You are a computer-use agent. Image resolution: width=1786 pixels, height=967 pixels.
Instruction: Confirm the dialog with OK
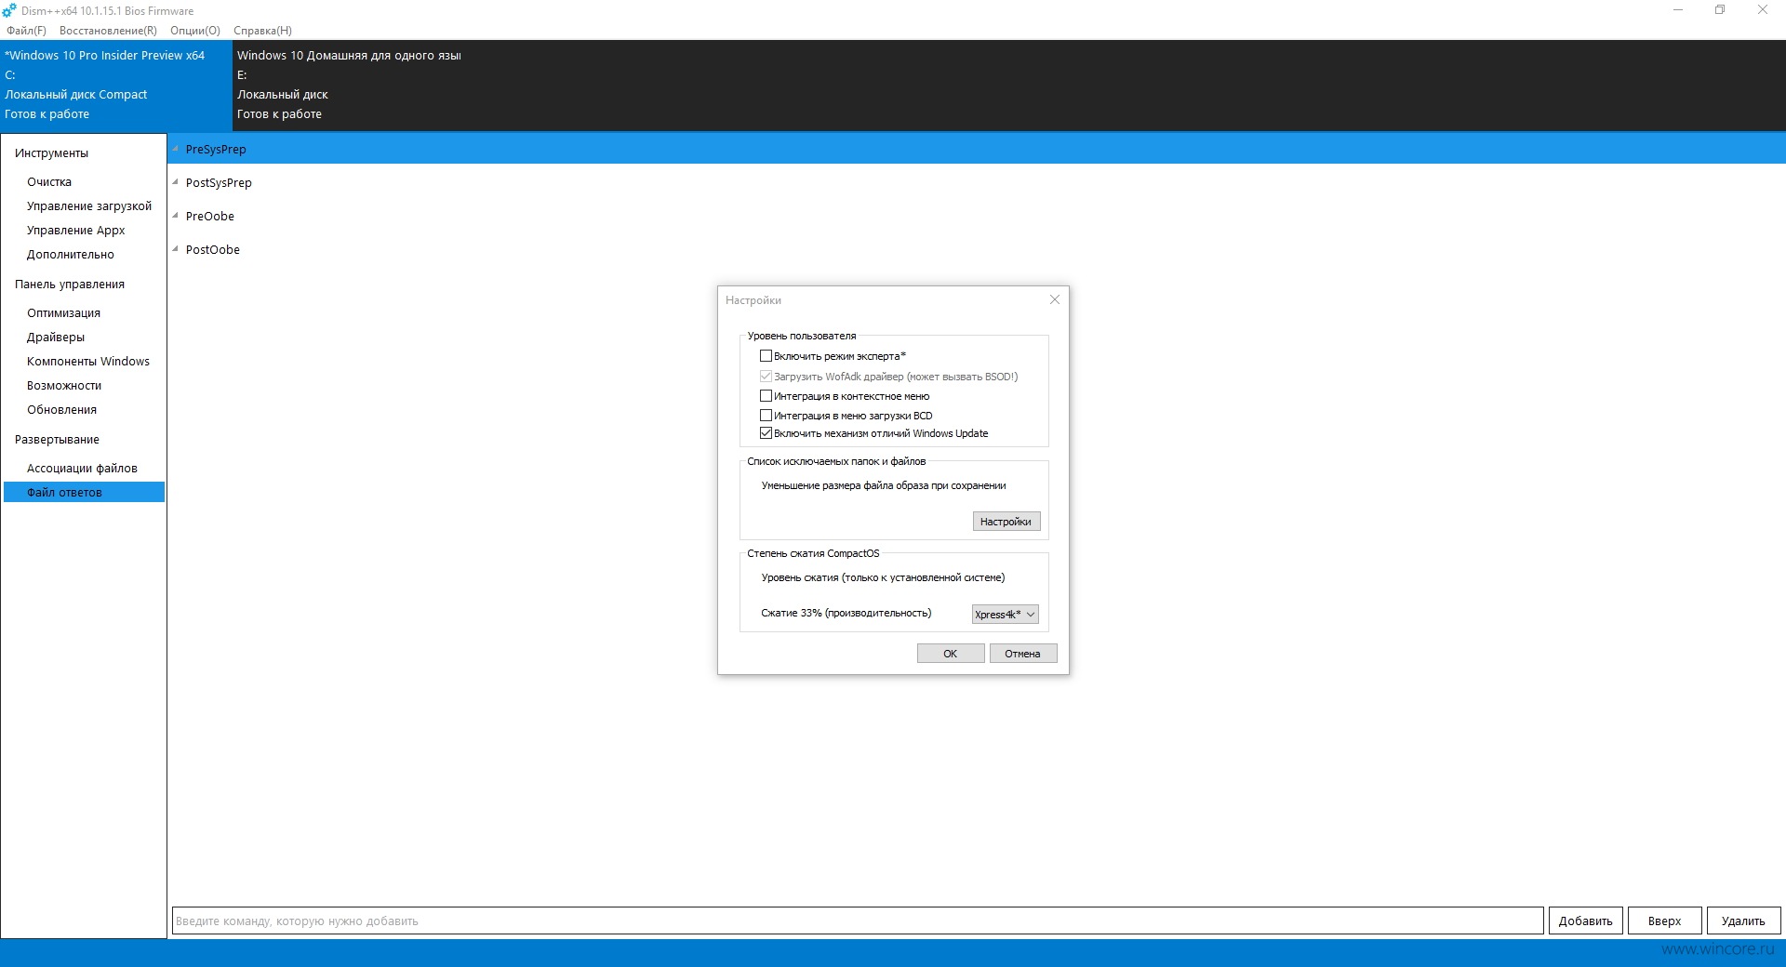tap(951, 654)
